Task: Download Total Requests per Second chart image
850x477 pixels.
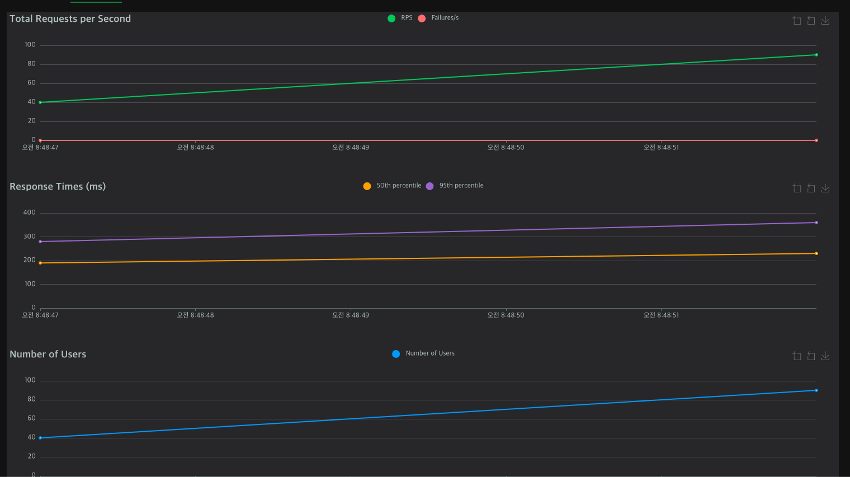Action: 825,21
